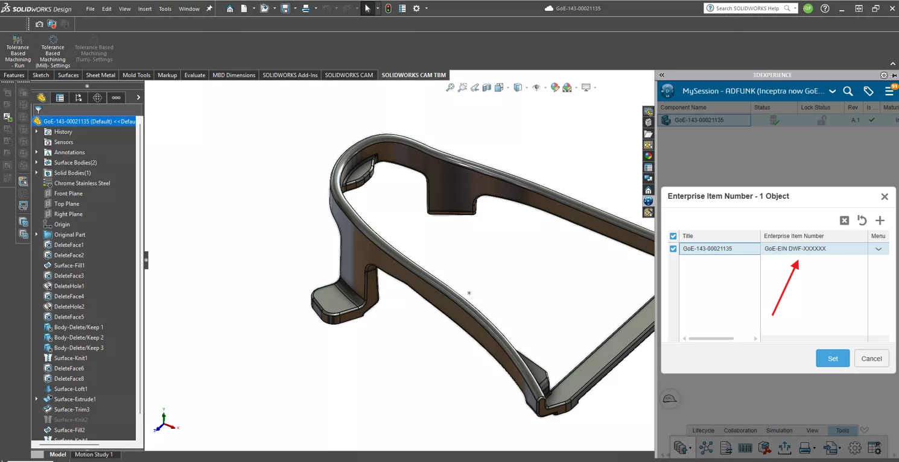Click the search magnifier in the 3DEXPERIENCE panel

848,91
